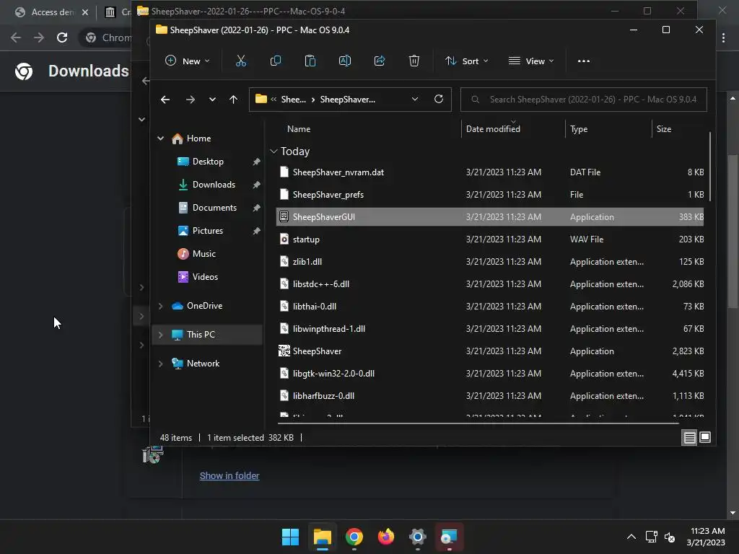Open the See more ellipsis menu
The image size is (739, 554).
tap(583, 61)
